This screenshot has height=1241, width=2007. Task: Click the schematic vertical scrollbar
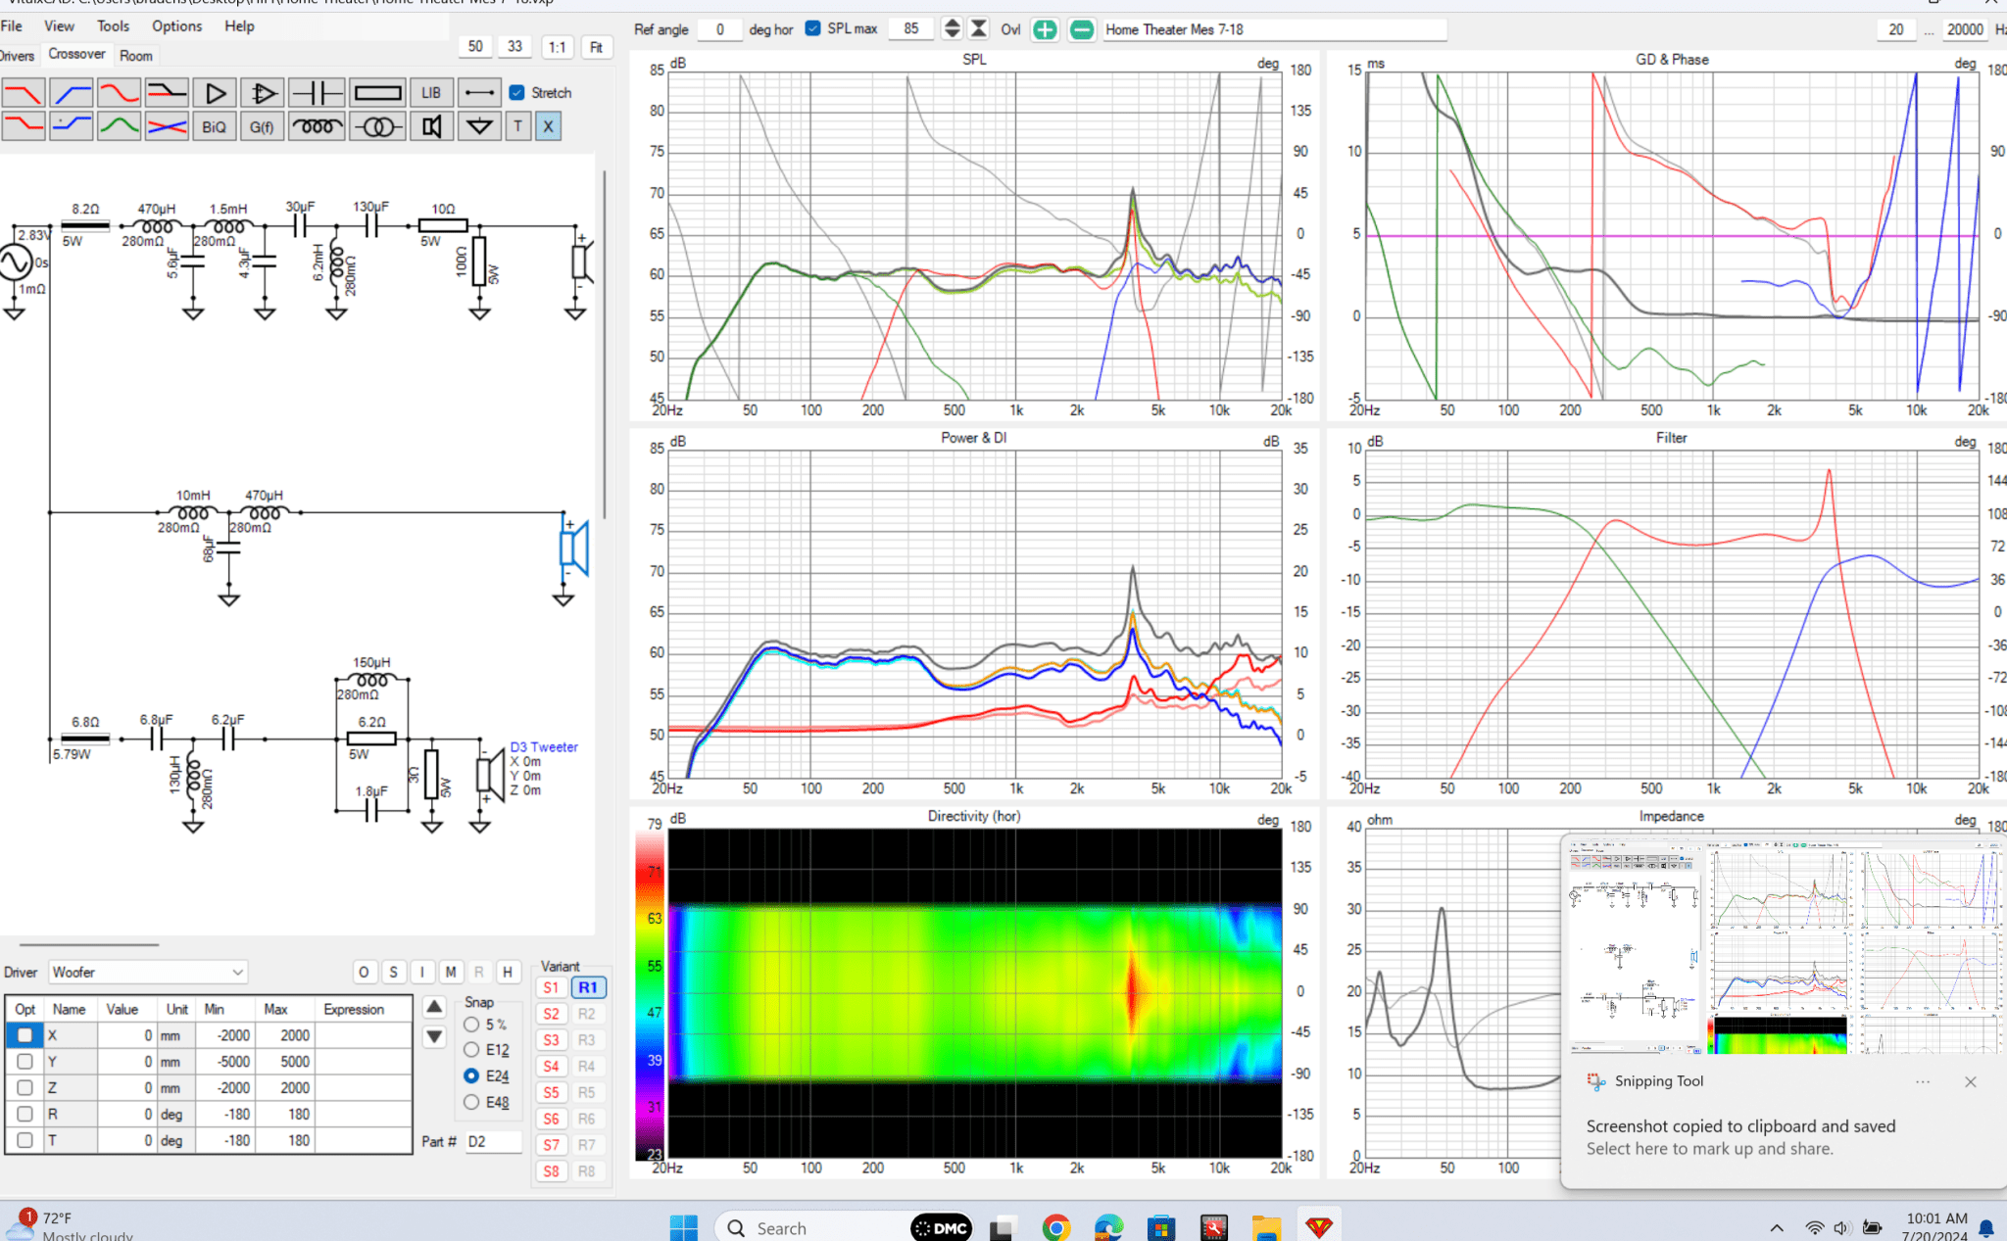(x=604, y=343)
